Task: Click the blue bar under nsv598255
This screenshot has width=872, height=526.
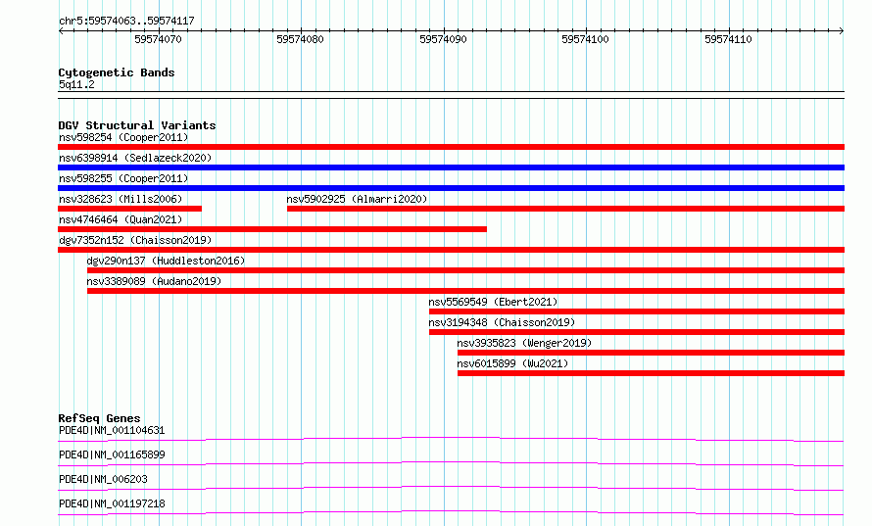Action: (x=451, y=188)
